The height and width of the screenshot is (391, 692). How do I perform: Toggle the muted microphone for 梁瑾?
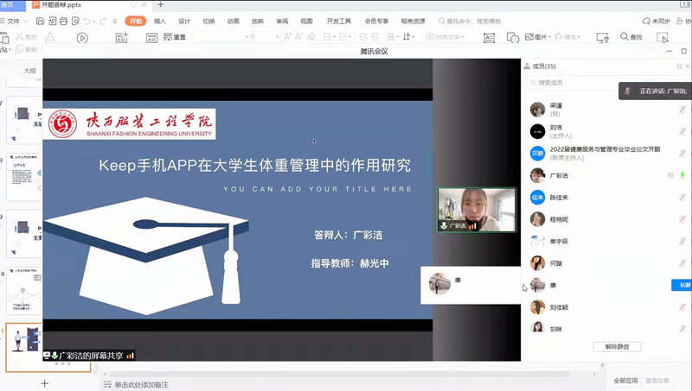coord(682,109)
